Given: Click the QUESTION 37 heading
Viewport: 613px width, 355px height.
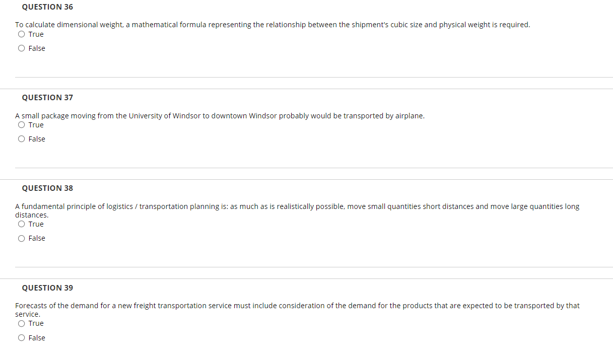Looking at the screenshot, I should coord(47,97).
